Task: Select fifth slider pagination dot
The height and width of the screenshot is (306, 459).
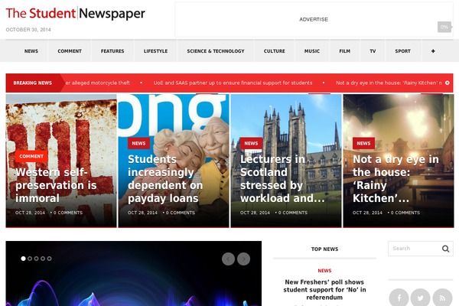Action: 49,259
